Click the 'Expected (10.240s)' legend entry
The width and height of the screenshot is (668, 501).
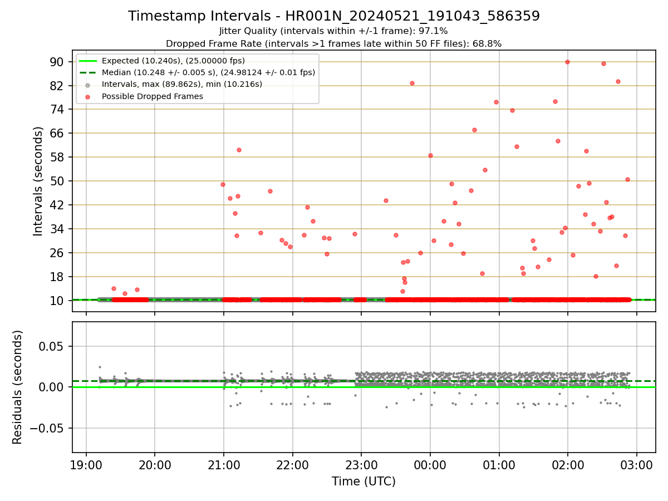point(173,61)
